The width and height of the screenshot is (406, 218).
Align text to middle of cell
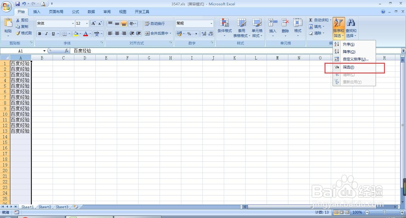117,23
